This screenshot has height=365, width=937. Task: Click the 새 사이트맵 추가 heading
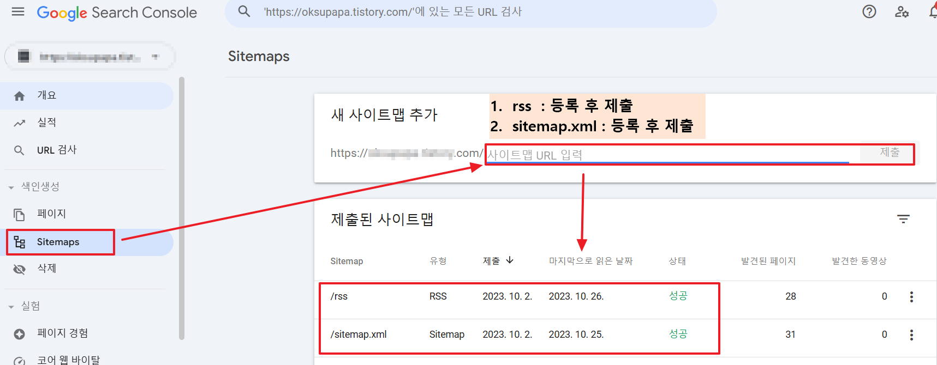[384, 115]
